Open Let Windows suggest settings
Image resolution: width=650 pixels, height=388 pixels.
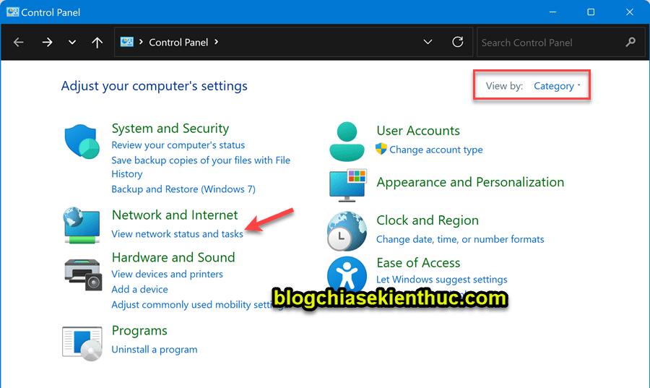click(441, 280)
